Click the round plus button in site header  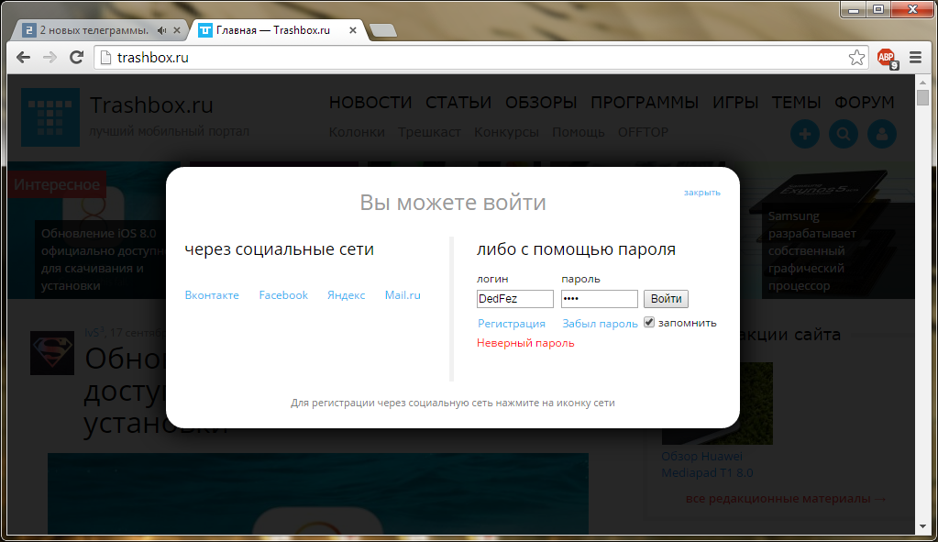(x=805, y=134)
